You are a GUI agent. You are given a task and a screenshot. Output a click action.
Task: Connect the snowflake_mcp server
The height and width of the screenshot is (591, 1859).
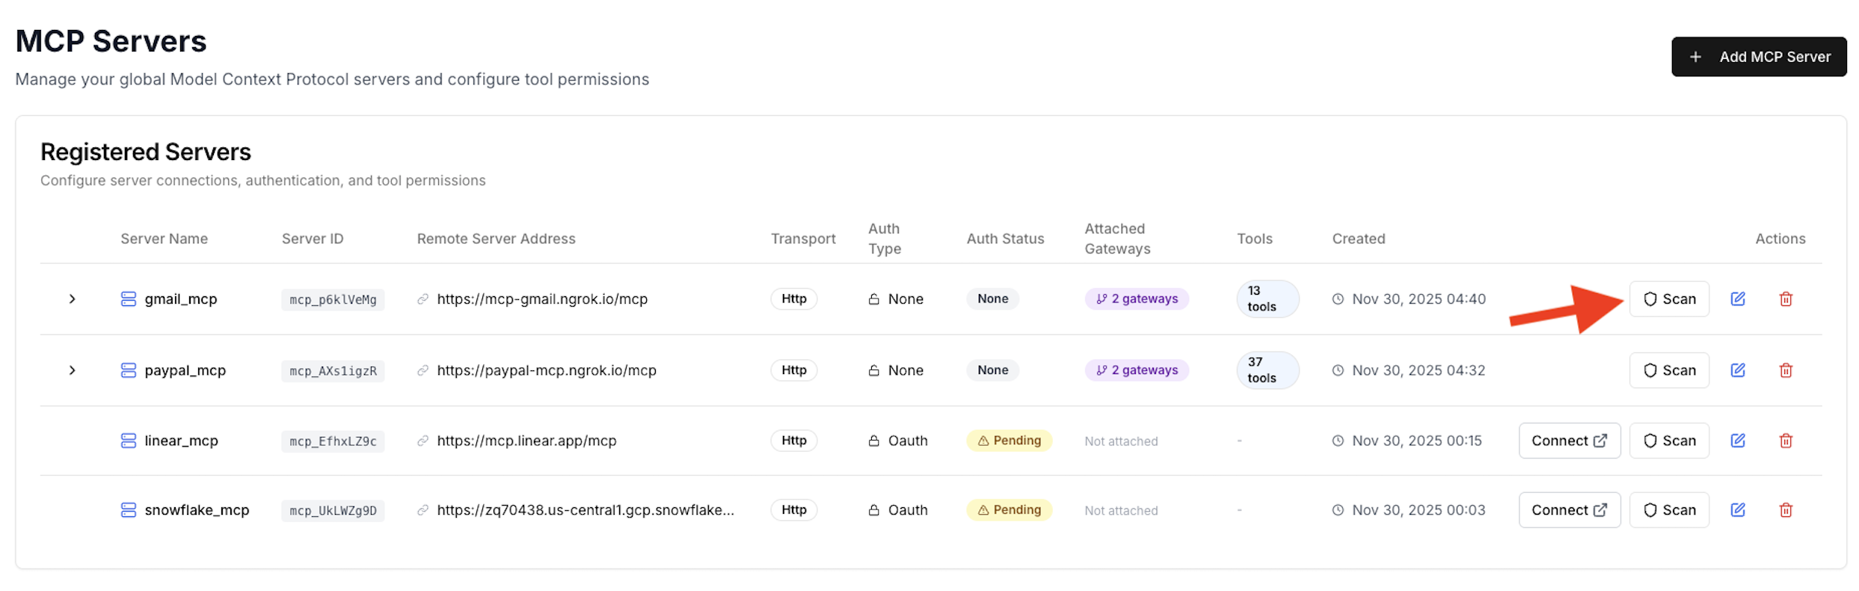coord(1569,510)
